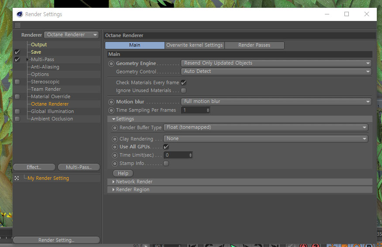Click the keyframe dot next to Stamp Info
This screenshot has height=247, width=382.
point(115,164)
